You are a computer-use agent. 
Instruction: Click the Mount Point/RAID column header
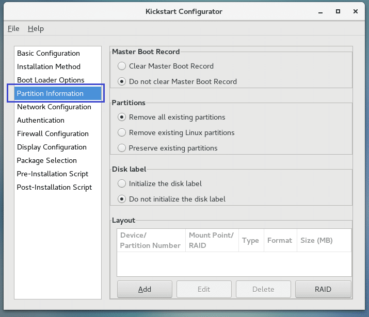pos(211,240)
